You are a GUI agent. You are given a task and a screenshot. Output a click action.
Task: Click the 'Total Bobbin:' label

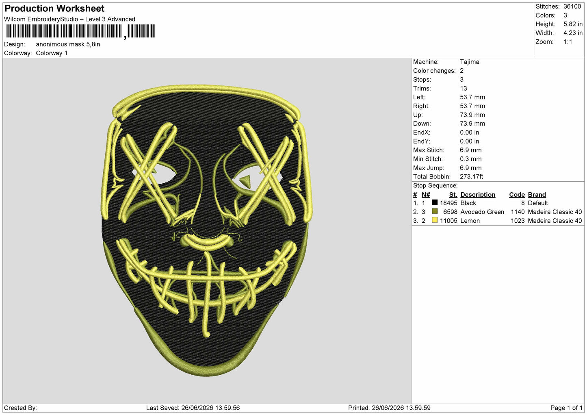click(x=432, y=177)
